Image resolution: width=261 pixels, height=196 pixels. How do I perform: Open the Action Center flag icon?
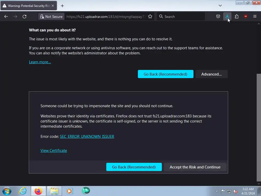pos(223,191)
